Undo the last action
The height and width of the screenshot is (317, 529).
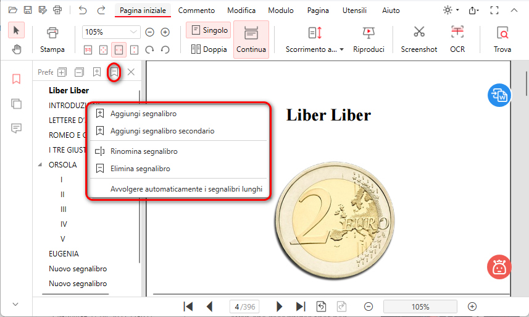pyautogui.click(x=83, y=10)
